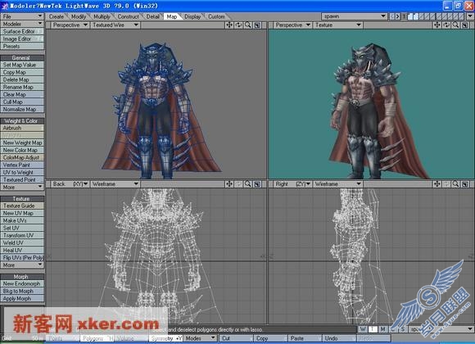This screenshot has width=475, height=344.
Task: Open the Back (XY) view type dropdown
Action: coord(70,184)
